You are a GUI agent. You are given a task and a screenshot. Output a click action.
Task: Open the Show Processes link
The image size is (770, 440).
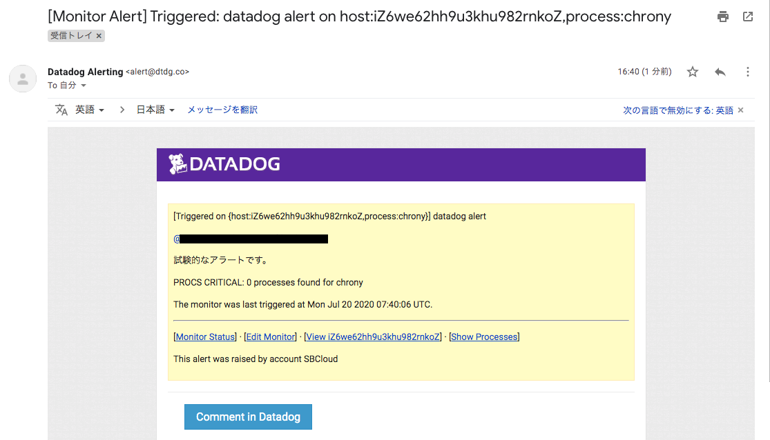click(484, 337)
